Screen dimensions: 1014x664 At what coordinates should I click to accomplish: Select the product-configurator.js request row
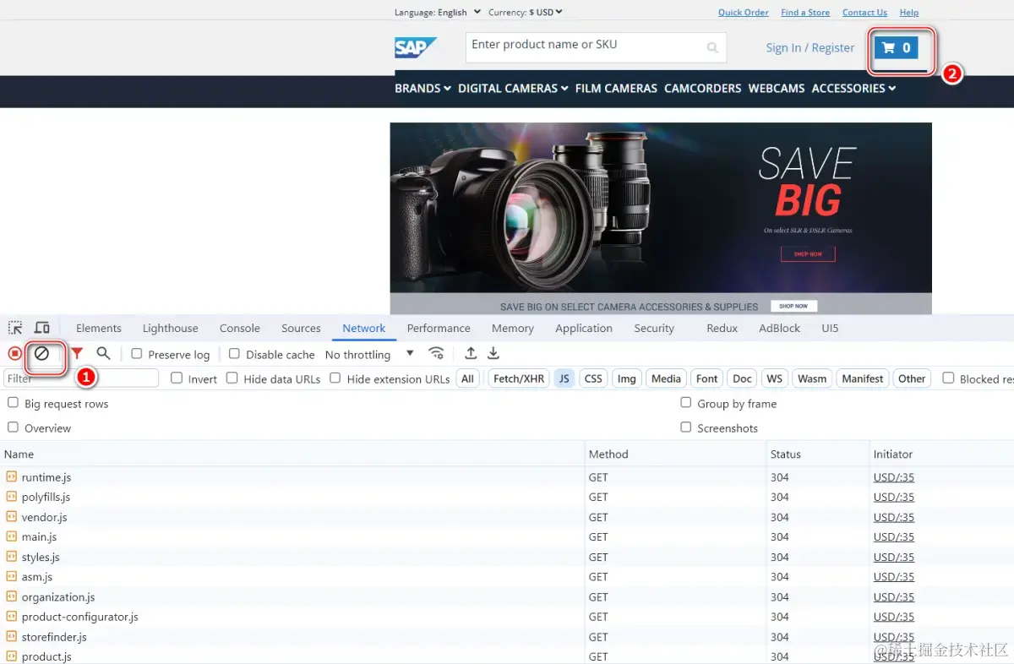[507, 617]
